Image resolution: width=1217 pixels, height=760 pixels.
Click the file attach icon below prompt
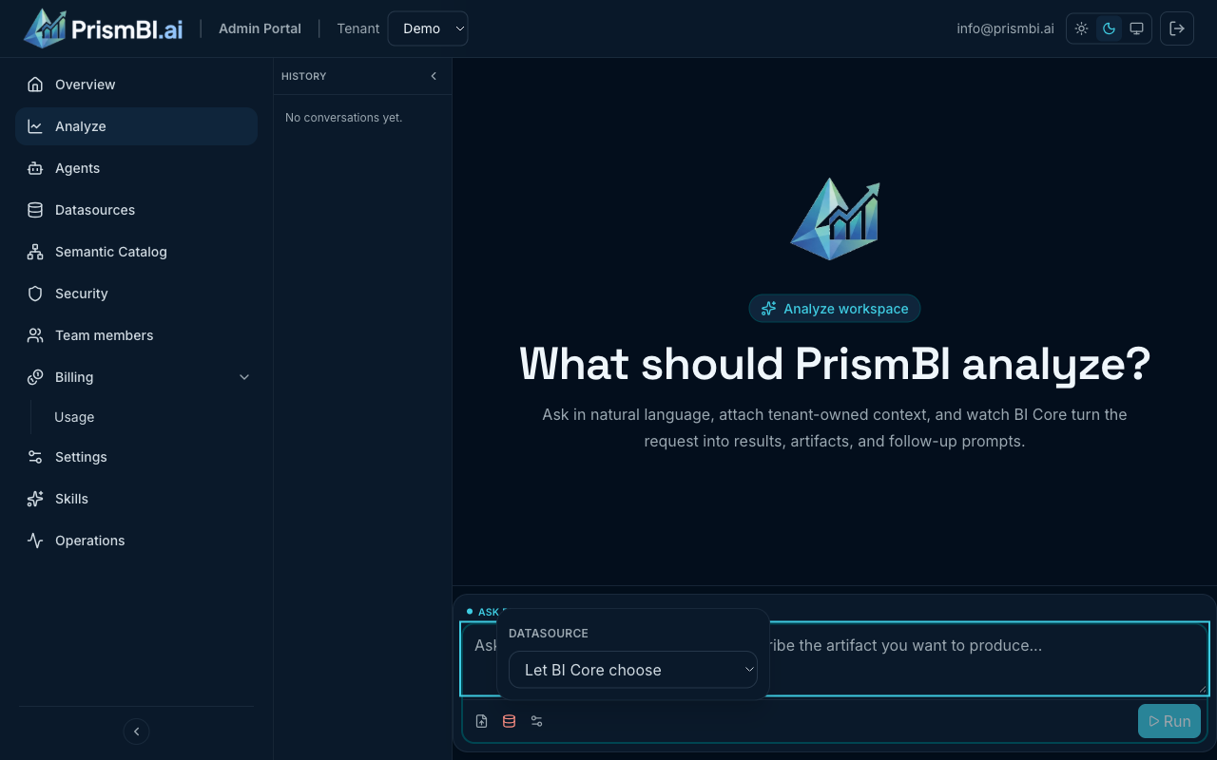pyautogui.click(x=482, y=721)
